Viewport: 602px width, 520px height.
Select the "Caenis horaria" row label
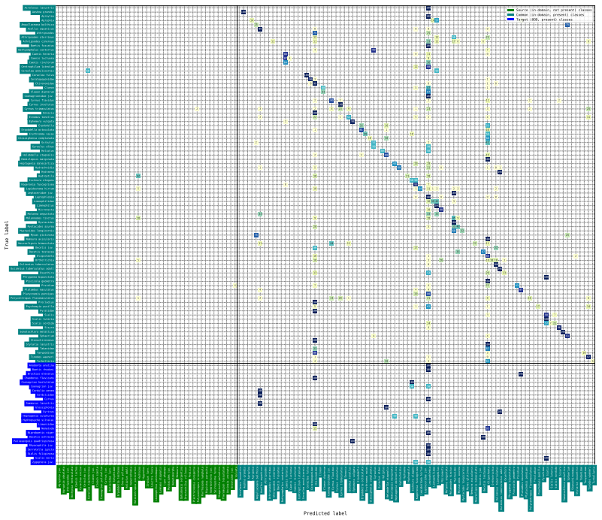pos(44,54)
